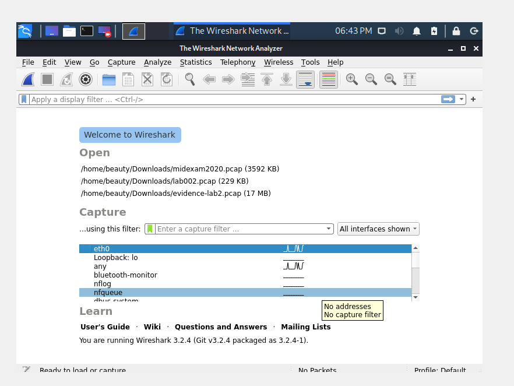Click restart current capture icon
This screenshot has width=514, height=386.
tap(66, 80)
